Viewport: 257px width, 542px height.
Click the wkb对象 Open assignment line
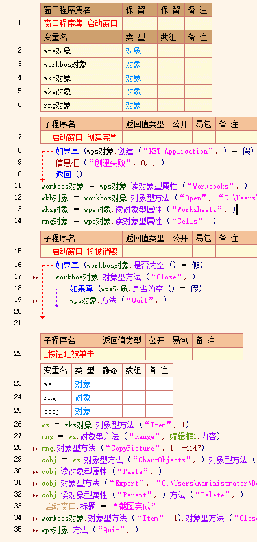click(149, 198)
